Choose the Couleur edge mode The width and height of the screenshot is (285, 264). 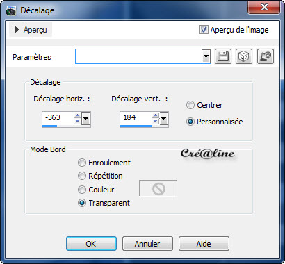pyautogui.click(x=82, y=190)
